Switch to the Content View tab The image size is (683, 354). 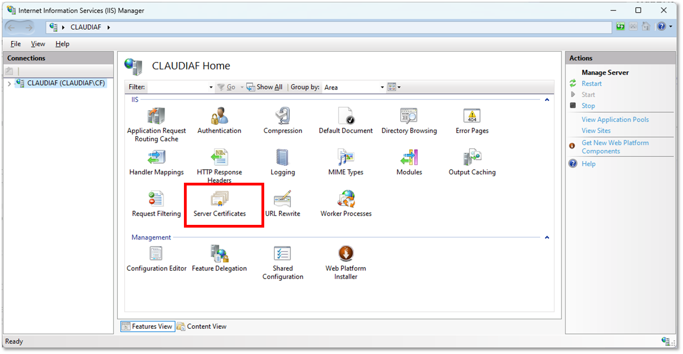(202, 327)
